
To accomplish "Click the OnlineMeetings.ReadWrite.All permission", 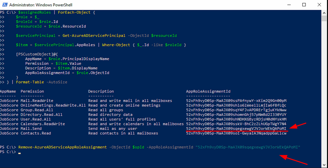I will pyautogui.click(x=53, y=105).
